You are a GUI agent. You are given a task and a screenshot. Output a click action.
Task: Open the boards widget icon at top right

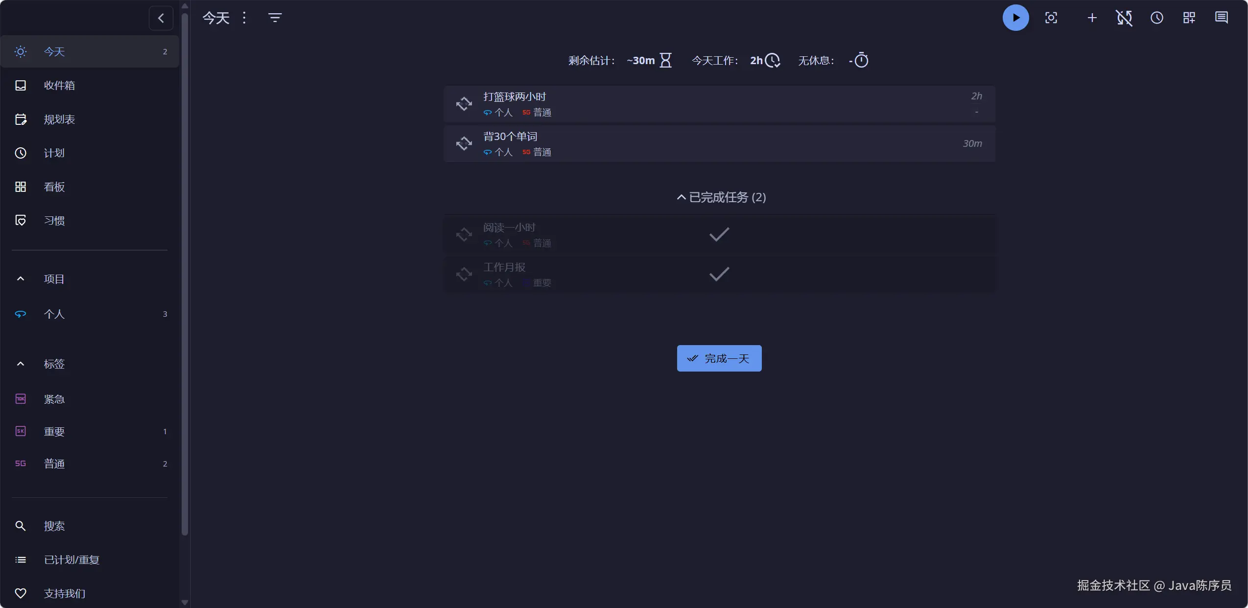point(1189,18)
